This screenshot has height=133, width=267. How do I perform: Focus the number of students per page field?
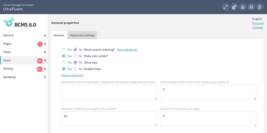tap(209, 119)
